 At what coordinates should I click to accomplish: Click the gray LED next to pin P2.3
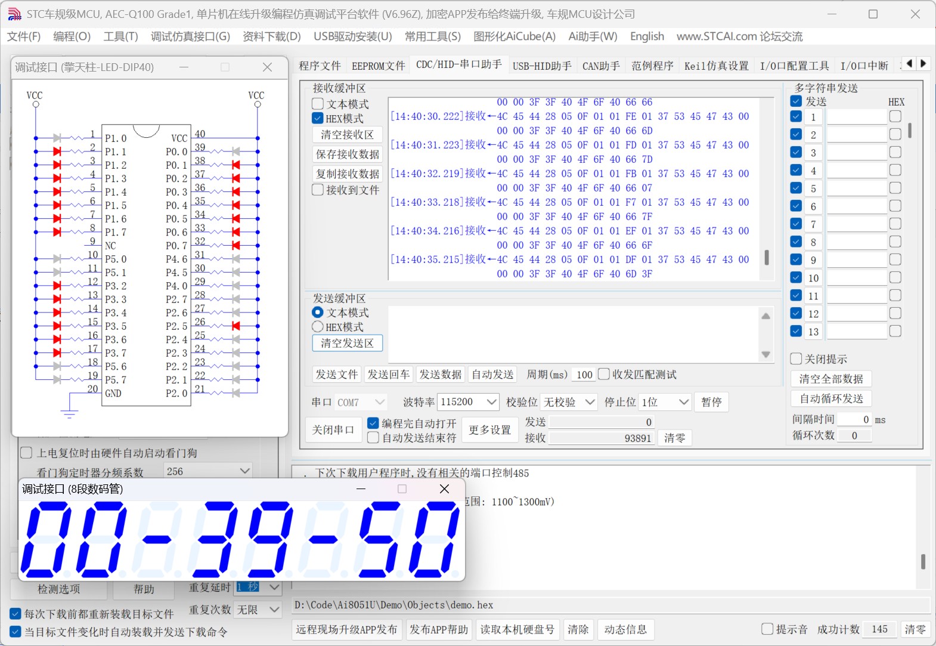(235, 353)
